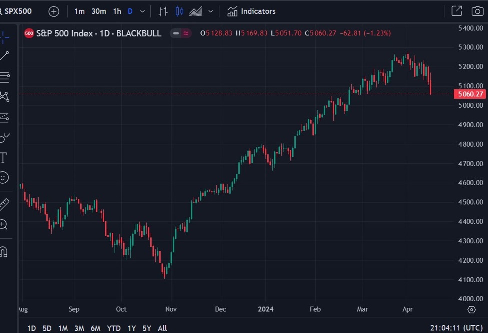
Task: Take a chart screenshot with the camera icon
Action: 477,11
